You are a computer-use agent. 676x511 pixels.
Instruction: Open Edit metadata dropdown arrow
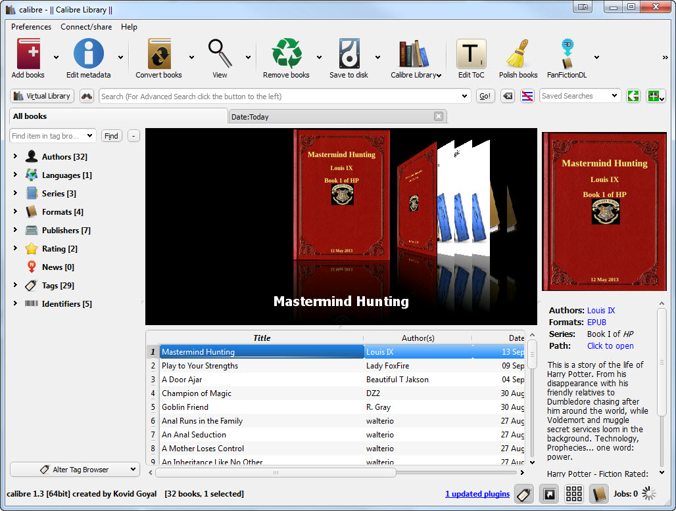121,57
